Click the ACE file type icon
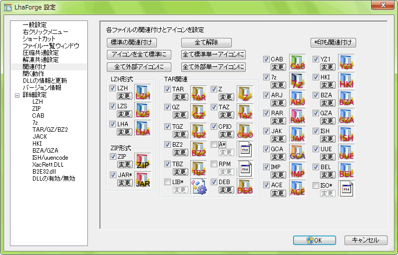The image size is (398, 255). (x=298, y=188)
